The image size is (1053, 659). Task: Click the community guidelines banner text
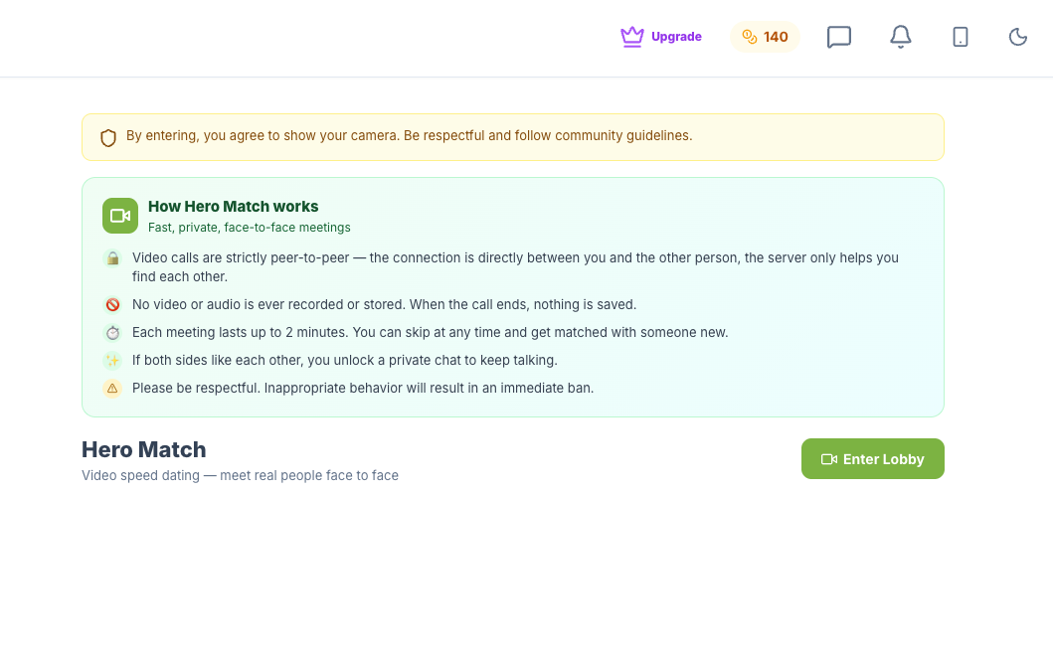409,135
